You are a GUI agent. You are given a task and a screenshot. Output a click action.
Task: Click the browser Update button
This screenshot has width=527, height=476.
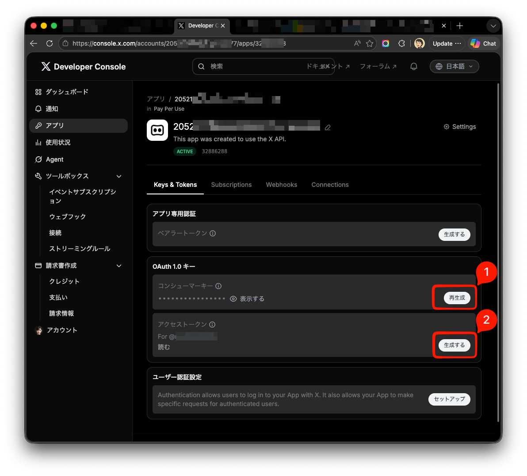point(447,43)
